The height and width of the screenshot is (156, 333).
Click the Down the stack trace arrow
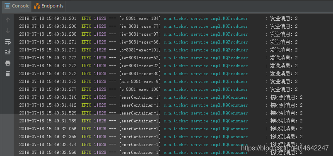(x=8, y=31)
